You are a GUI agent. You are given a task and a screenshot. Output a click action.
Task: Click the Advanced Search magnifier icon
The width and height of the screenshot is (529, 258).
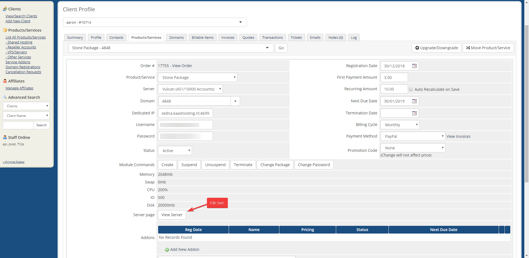(5, 97)
